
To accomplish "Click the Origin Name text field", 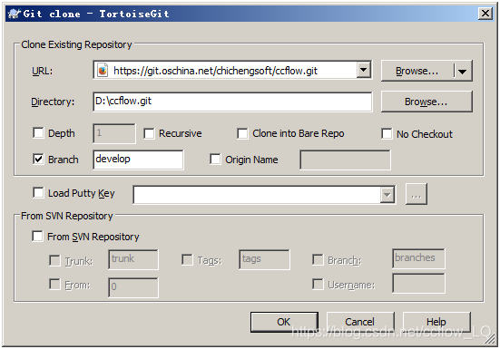I will (x=345, y=160).
